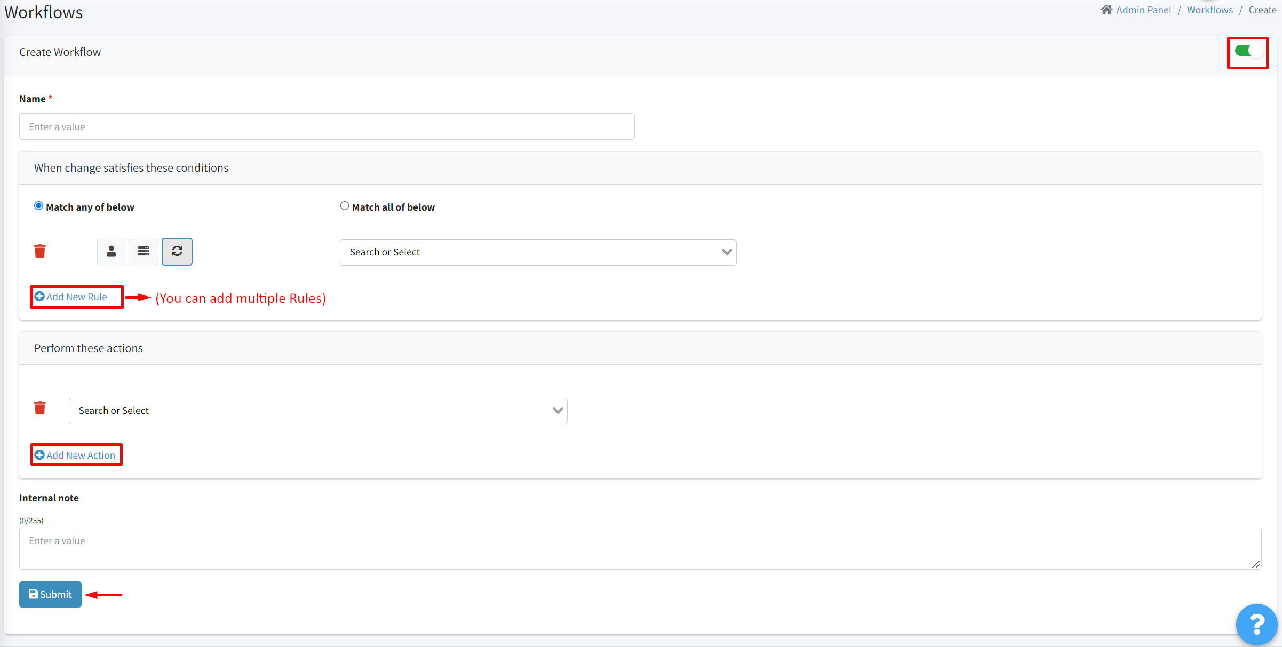Click the trash icon beside the condition row
The image size is (1282, 647).
pos(39,251)
